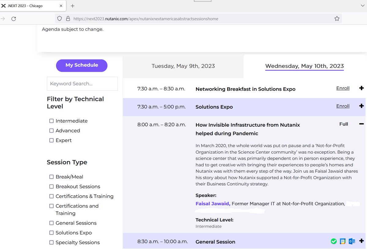Click the Intermediate technical level value text
The image size is (367, 249).
[x=209, y=226]
